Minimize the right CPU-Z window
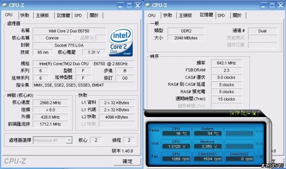 (263, 5)
